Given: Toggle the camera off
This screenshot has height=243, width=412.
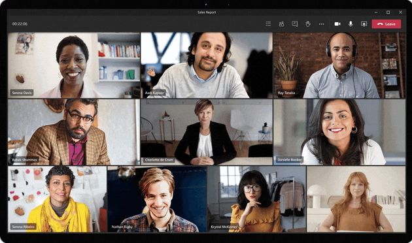Looking at the screenshot, I should click(x=337, y=24).
